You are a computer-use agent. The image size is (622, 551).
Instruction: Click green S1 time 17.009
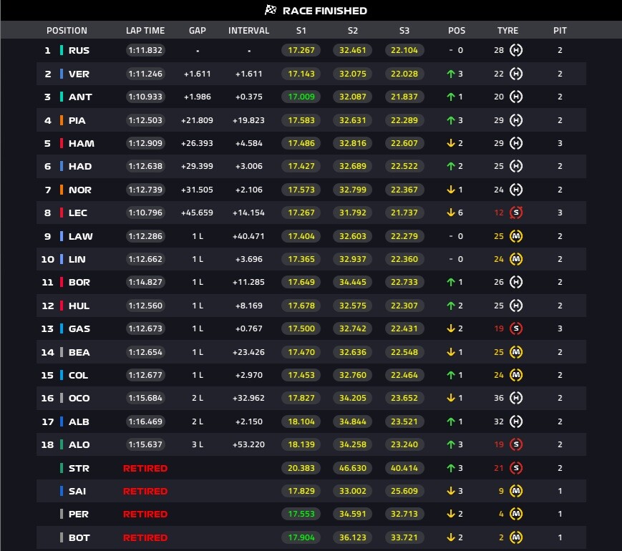pyautogui.click(x=301, y=97)
